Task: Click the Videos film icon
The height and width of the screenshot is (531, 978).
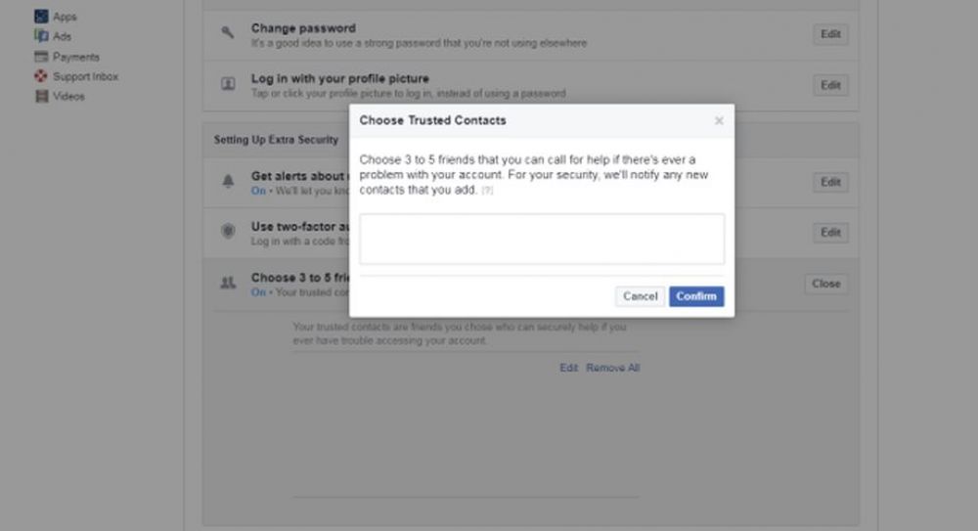Action: [x=41, y=97]
